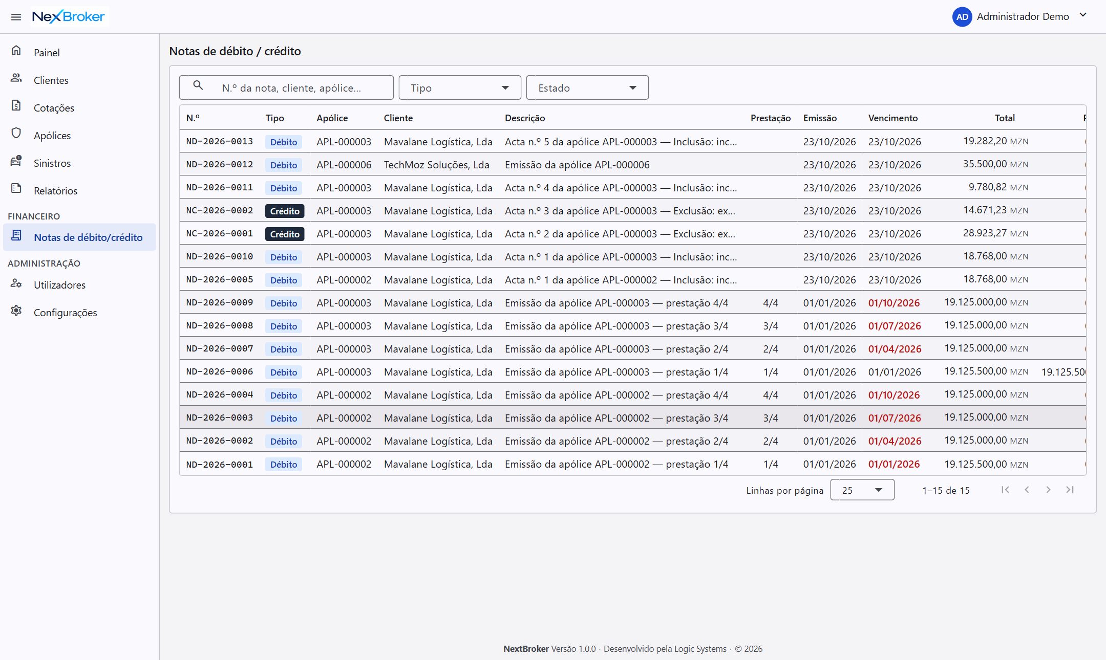This screenshot has height=660, width=1106.
Task: Click the Configurações gear icon
Action: (16, 310)
